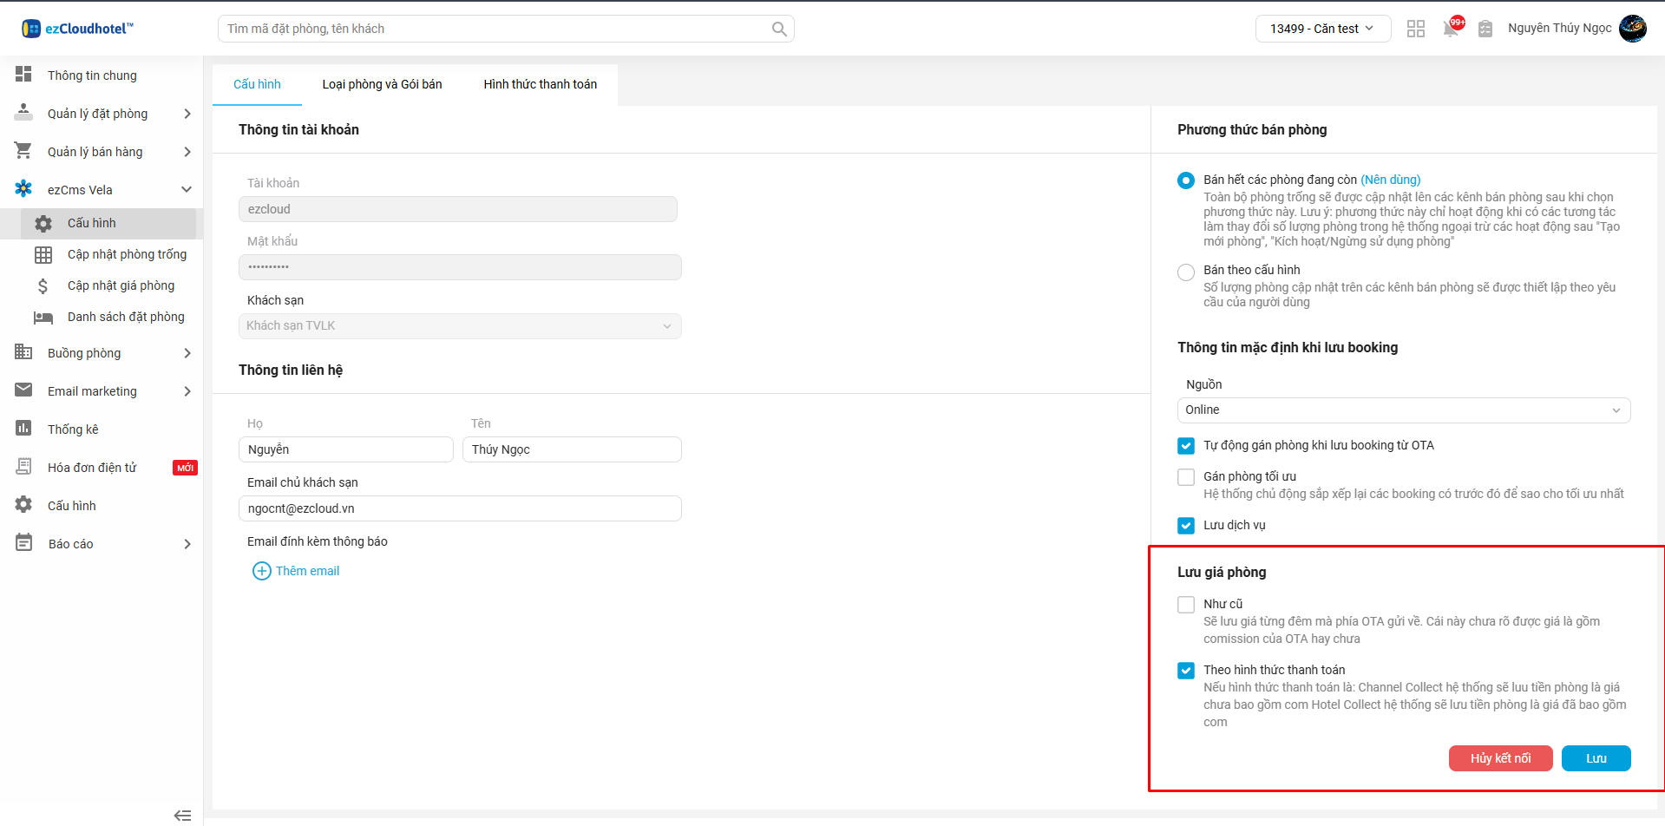Open the Nguồn dropdown showing Online
This screenshot has width=1665, height=826.
1403,410
